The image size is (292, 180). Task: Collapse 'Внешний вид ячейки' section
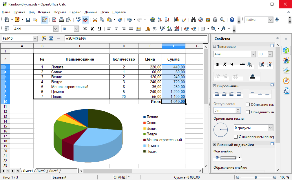tap(214, 145)
